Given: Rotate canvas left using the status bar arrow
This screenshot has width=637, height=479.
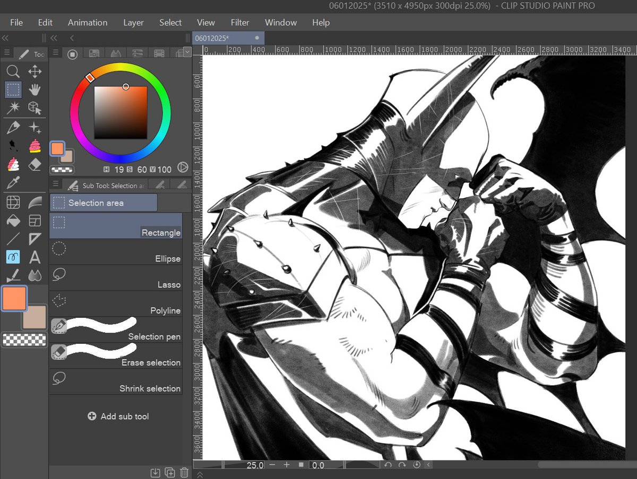Looking at the screenshot, I should (388, 465).
